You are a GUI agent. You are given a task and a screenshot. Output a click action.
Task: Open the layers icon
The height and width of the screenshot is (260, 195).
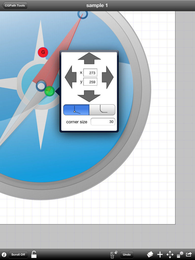coord(150,254)
